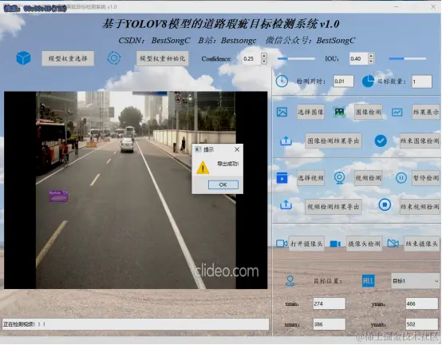The width and height of the screenshot is (442, 345).
Task: Adjust the Confidence slider
Action: click(296, 58)
